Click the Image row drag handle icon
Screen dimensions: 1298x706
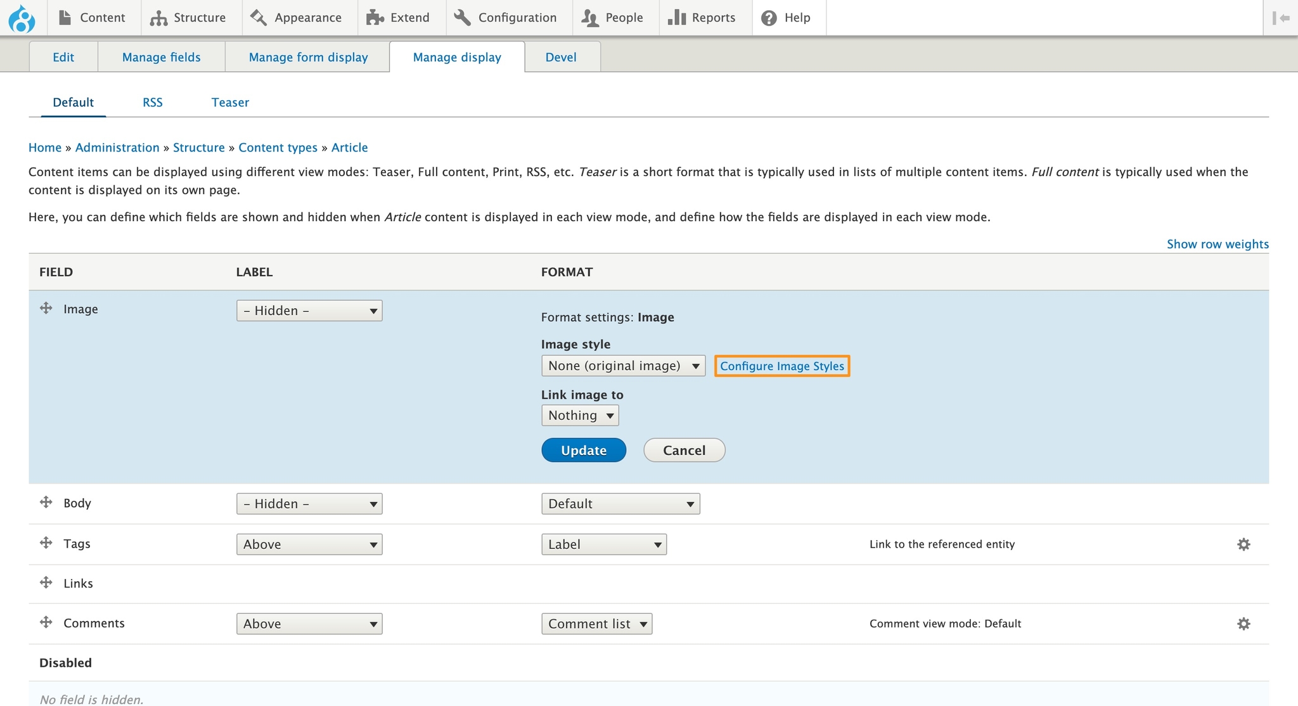(x=46, y=309)
